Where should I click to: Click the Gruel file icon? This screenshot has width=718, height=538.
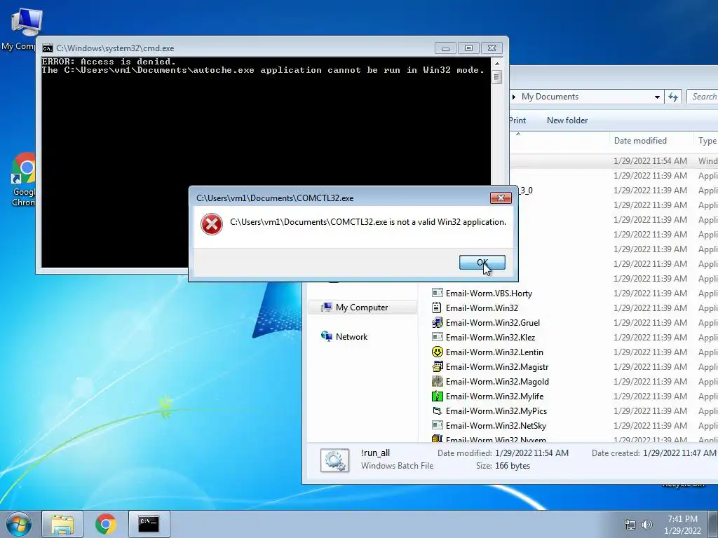[x=438, y=322]
